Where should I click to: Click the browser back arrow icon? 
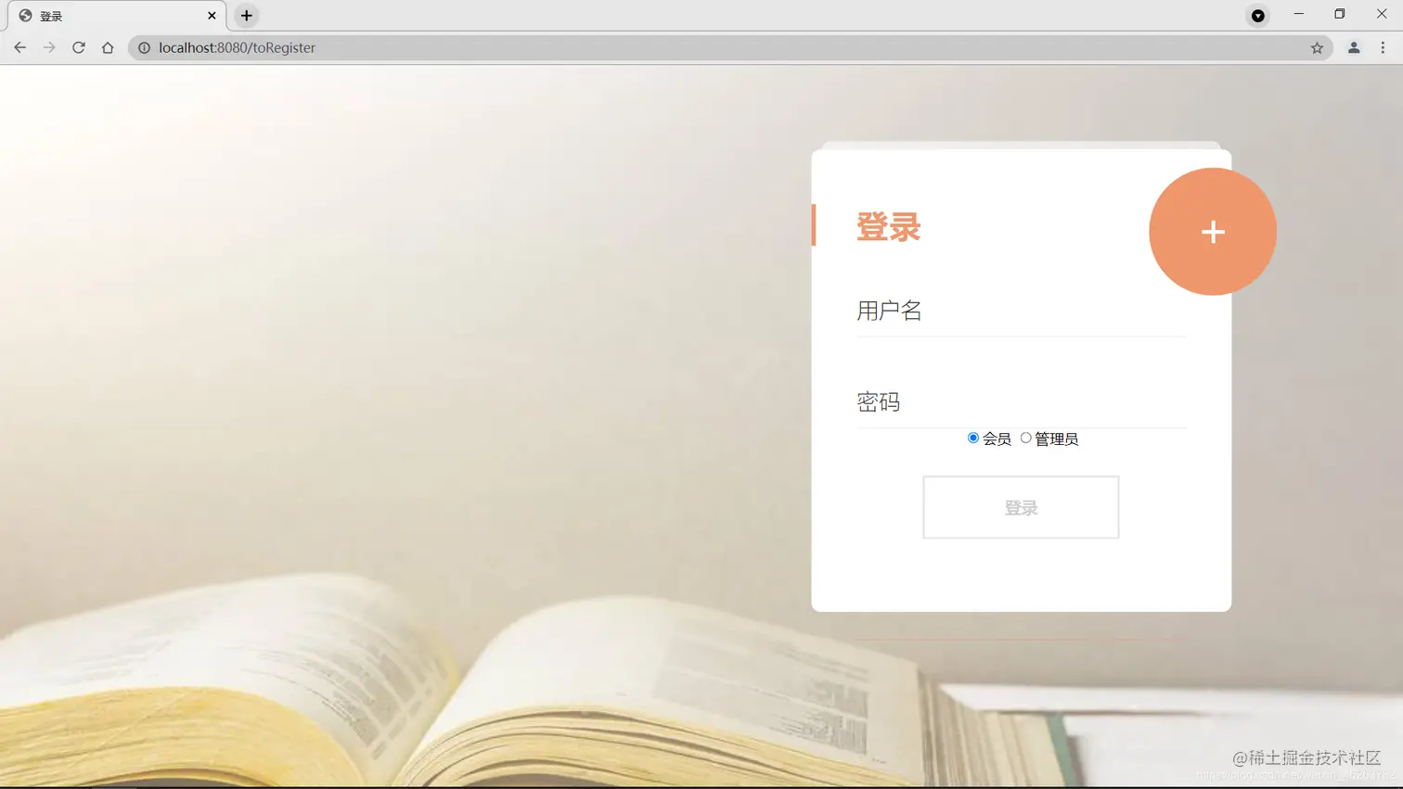point(19,47)
